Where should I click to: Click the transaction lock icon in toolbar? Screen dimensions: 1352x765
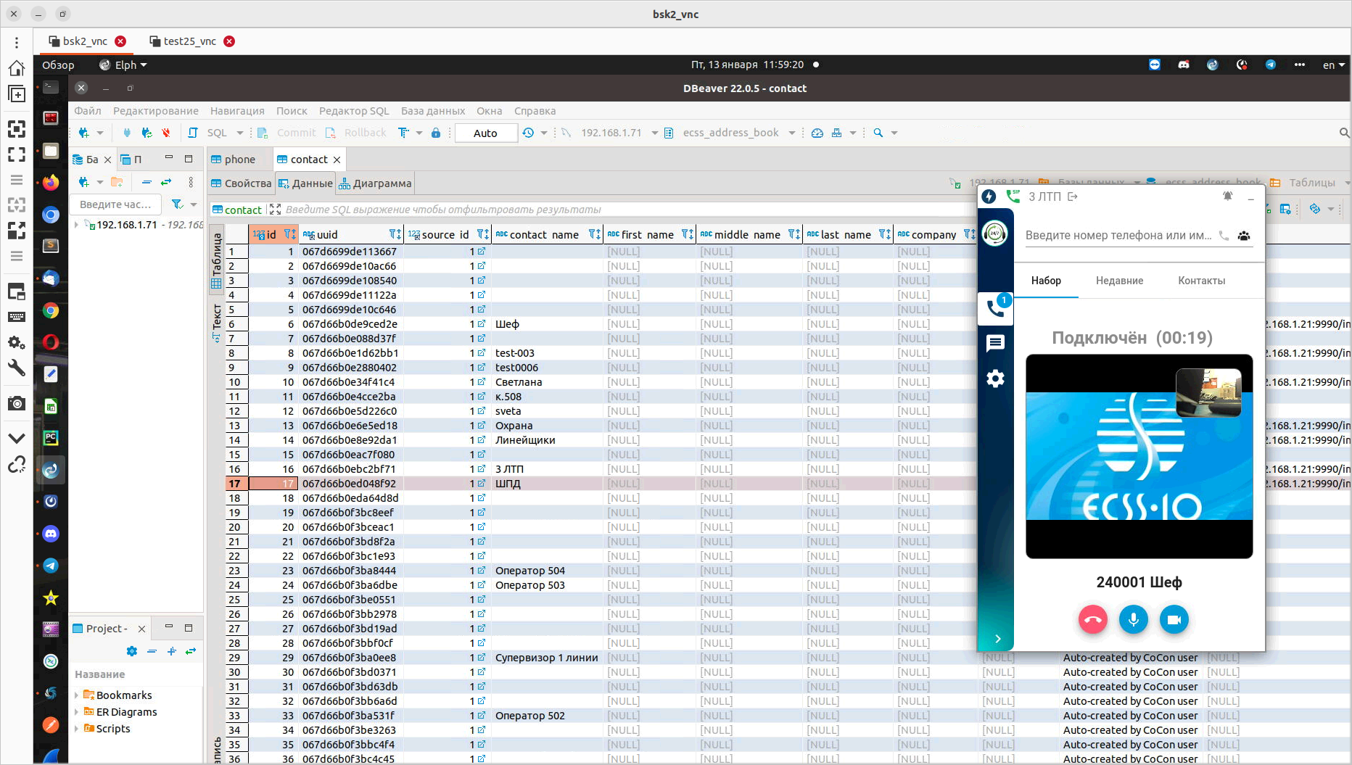click(x=436, y=133)
